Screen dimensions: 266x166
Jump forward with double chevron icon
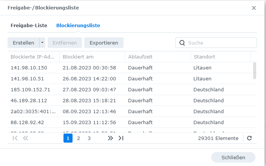coord(110,138)
